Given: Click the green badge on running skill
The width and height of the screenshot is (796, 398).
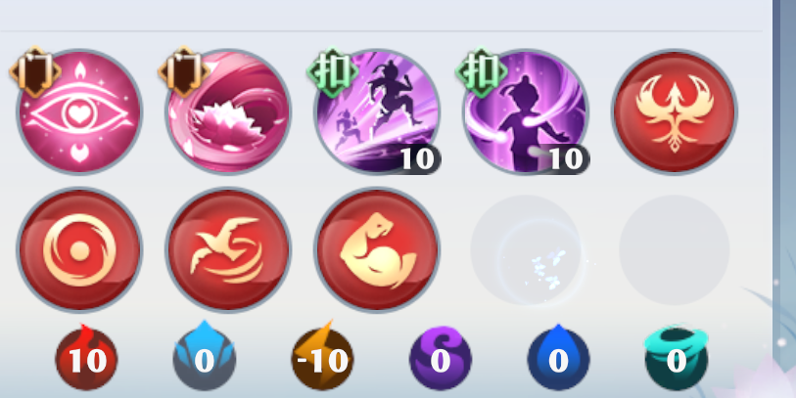Looking at the screenshot, I should click(332, 71).
